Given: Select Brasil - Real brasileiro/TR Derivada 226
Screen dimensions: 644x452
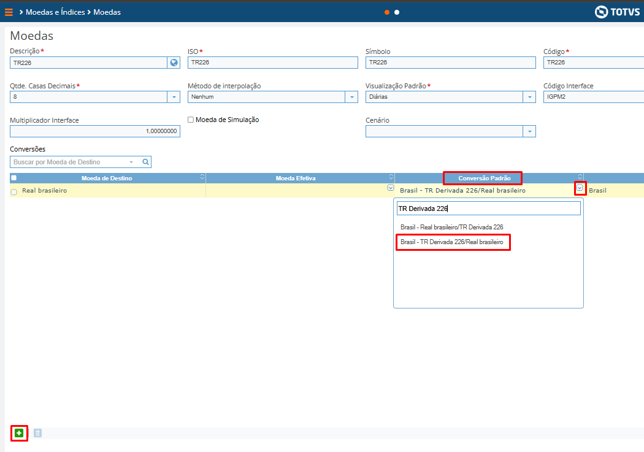Looking at the screenshot, I should pos(452,227).
